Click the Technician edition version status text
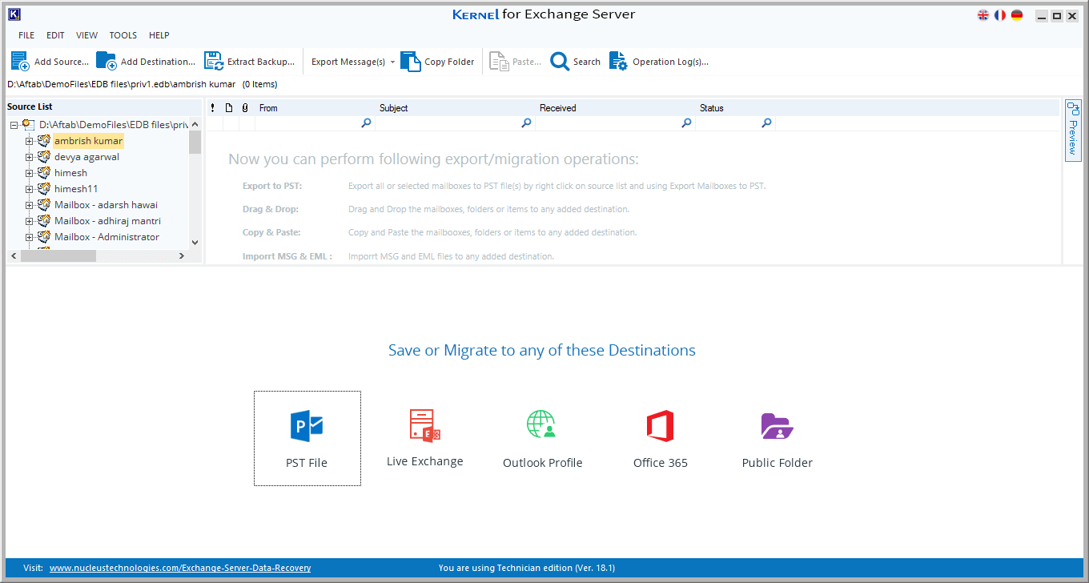 (x=527, y=568)
